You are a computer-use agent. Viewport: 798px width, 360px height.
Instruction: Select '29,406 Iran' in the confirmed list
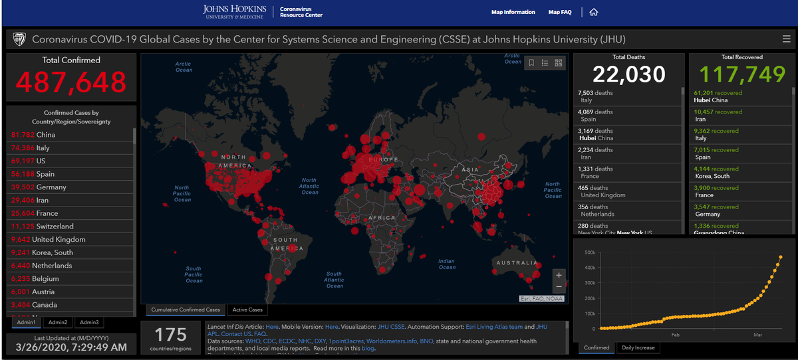[x=69, y=200]
